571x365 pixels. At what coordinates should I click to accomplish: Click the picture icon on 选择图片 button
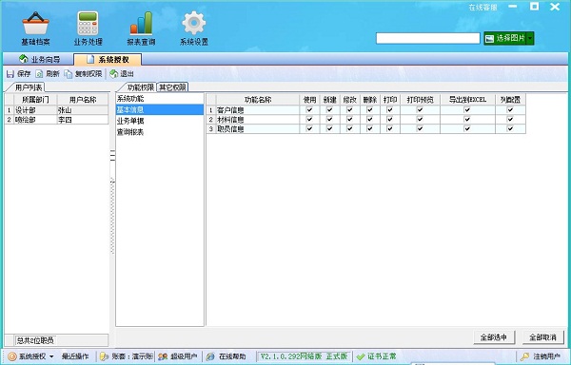[490, 38]
